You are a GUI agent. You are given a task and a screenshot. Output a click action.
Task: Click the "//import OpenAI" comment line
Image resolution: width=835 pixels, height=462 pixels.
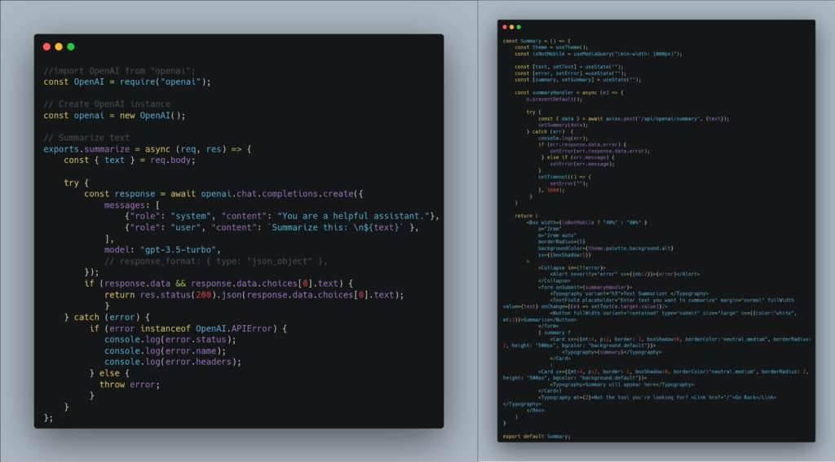(119, 70)
